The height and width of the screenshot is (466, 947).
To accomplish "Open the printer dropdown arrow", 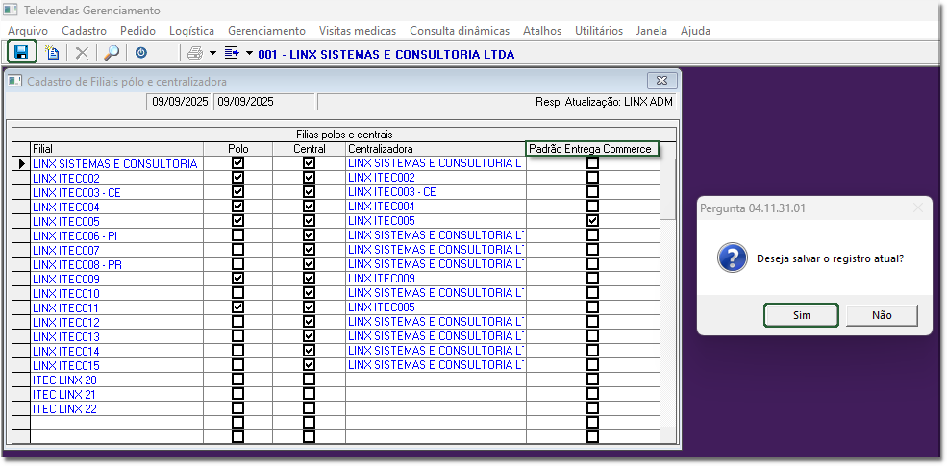I will (212, 53).
